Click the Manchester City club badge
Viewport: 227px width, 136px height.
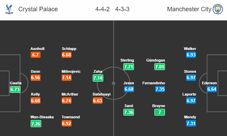point(218,9)
